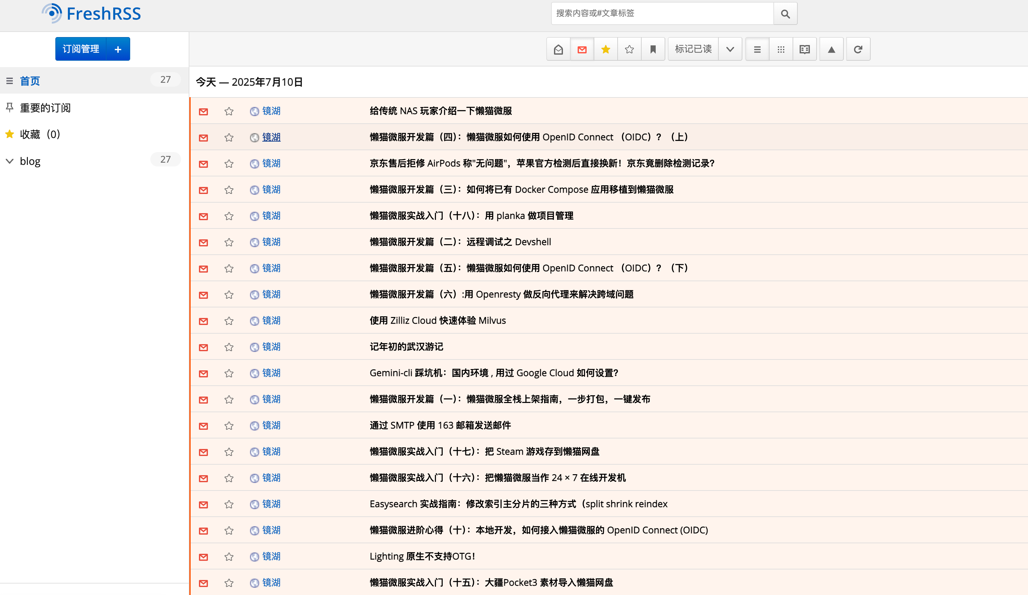Show read articles filter icon

(x=558, y=49)
